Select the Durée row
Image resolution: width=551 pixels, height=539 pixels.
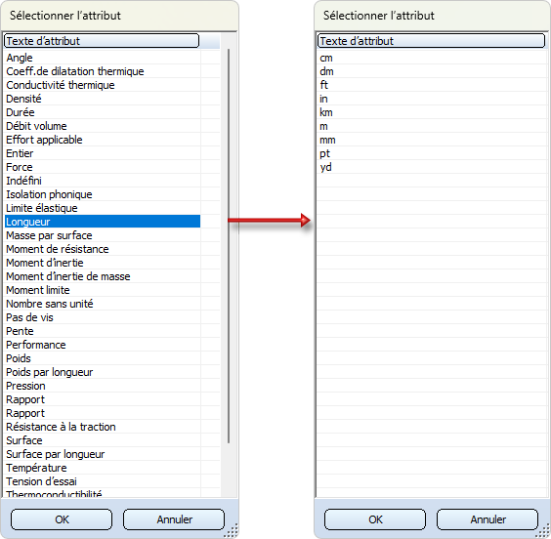pos(103,112)
